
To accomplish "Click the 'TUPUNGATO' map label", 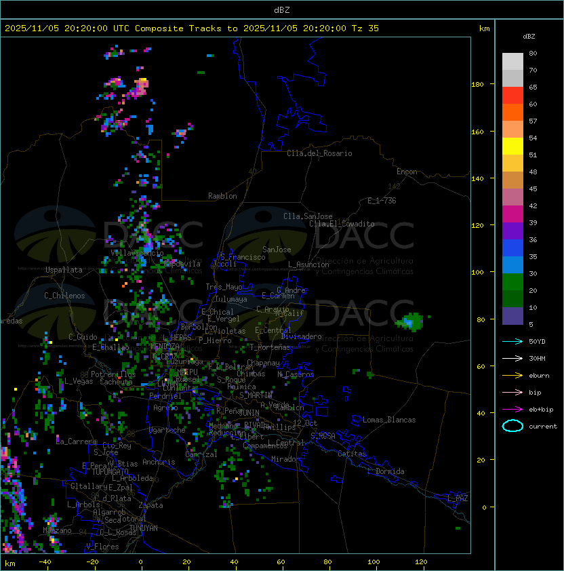I will (x=110, y=472).
